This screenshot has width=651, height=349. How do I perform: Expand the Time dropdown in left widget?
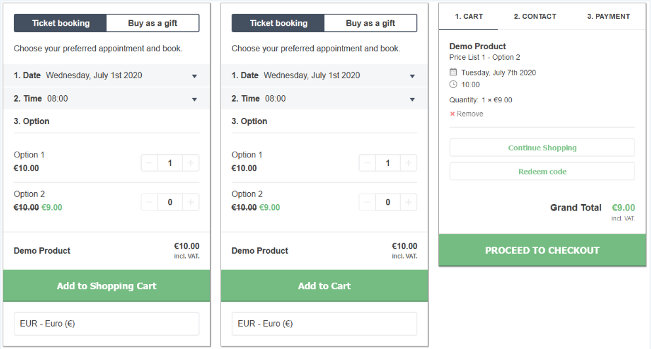(x=107, y=99)
